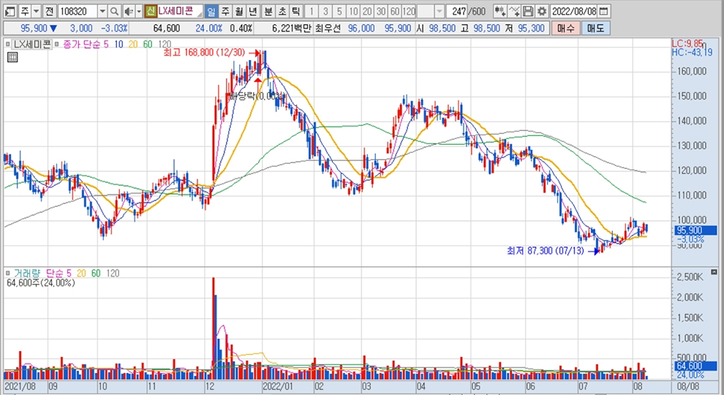Screen dimensions: 724x395
Task: Expand the stock code history dropdown
Action: [102, 11]
